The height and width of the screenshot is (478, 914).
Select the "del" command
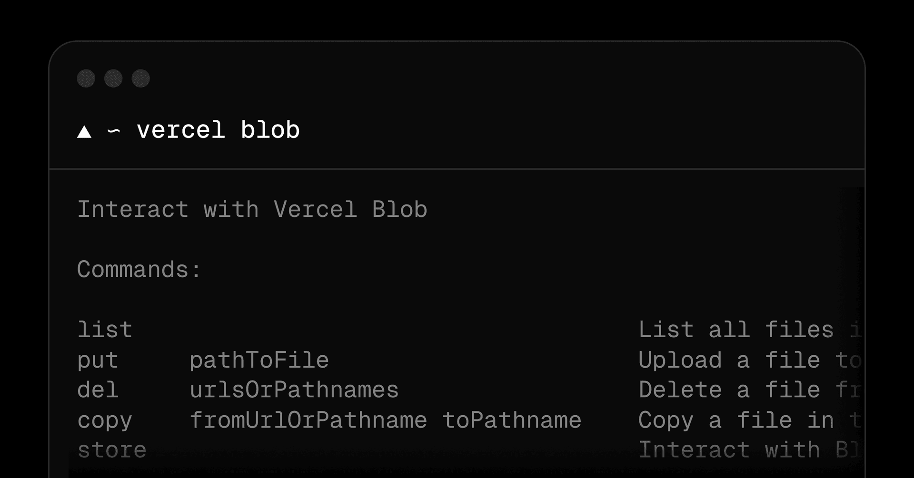tap(98, 390)
